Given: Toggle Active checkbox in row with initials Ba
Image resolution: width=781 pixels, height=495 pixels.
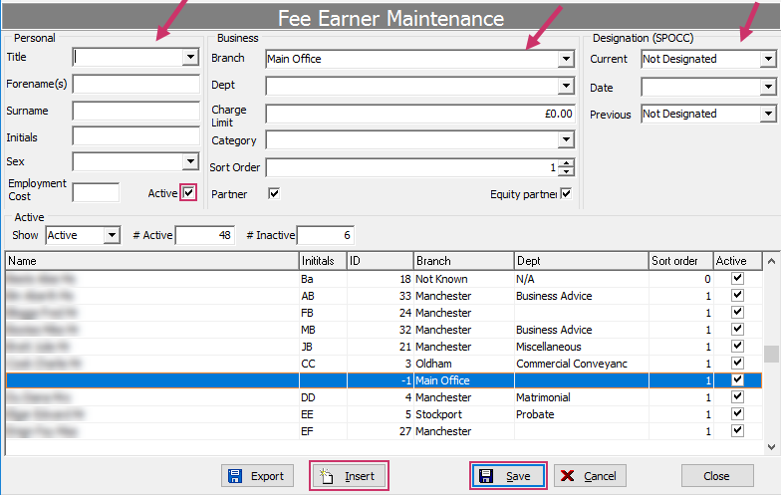Looking at the screenshot, I should [x=737, y=279].
